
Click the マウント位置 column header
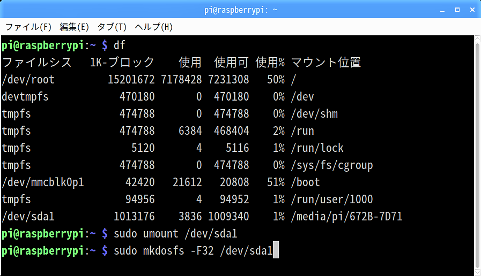tap(325, 63)
